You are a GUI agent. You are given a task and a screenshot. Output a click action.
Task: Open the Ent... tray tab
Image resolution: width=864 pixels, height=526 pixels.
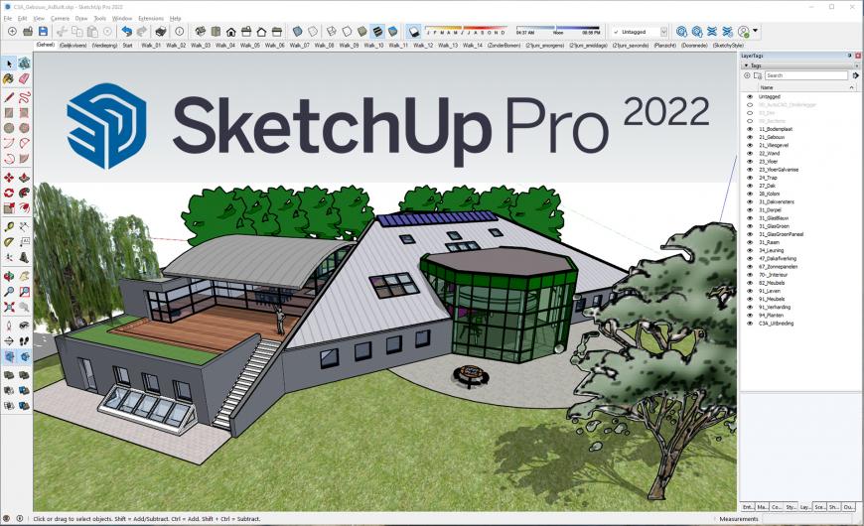coord(747,507)
